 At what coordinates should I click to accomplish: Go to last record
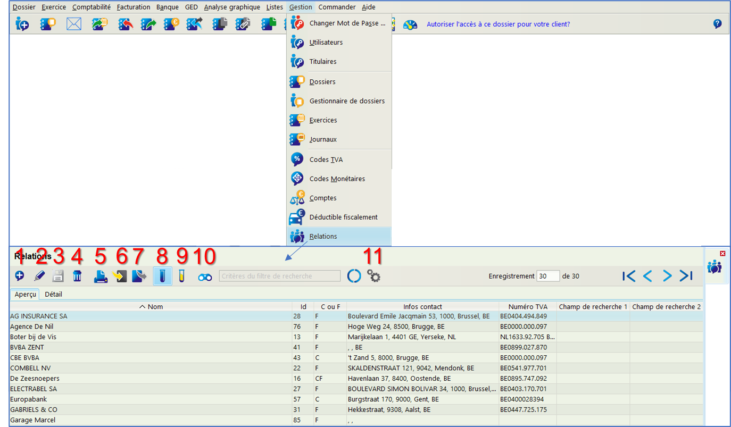click(686, 276)
